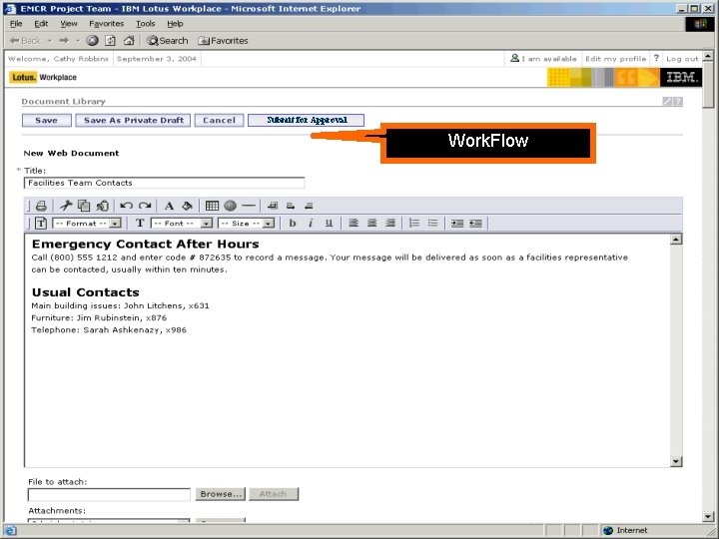Click the last icon in top editor toolbar row
The width and height of the screenshot is (719, 539).
click(309, 206)
